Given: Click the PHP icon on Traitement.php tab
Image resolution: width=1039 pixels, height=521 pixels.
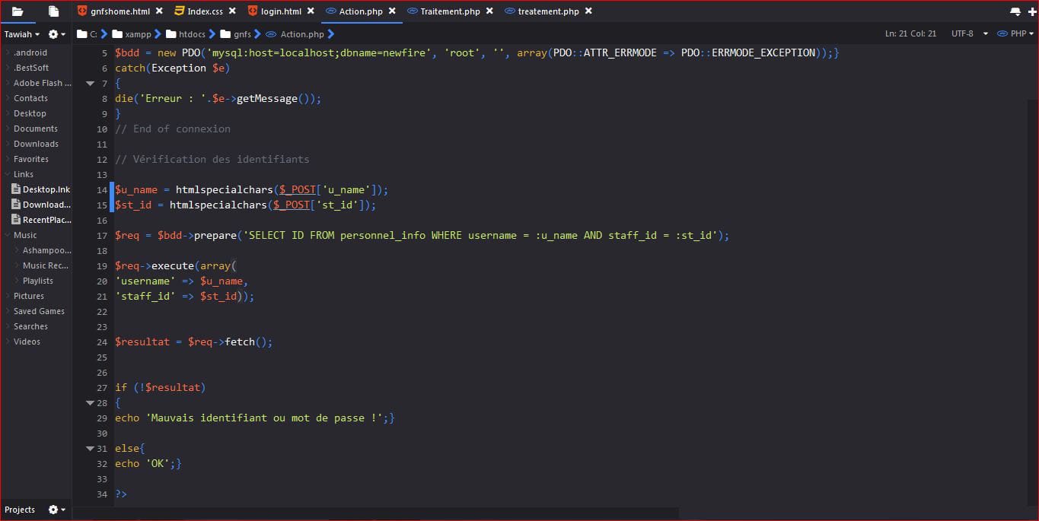Looking at the screenshot, I should click(x=413, y=11).
